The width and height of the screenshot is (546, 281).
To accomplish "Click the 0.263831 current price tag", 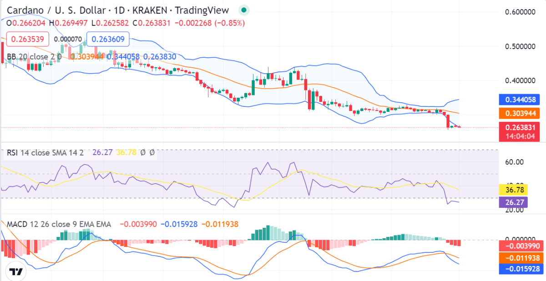I will coord(521,127).
